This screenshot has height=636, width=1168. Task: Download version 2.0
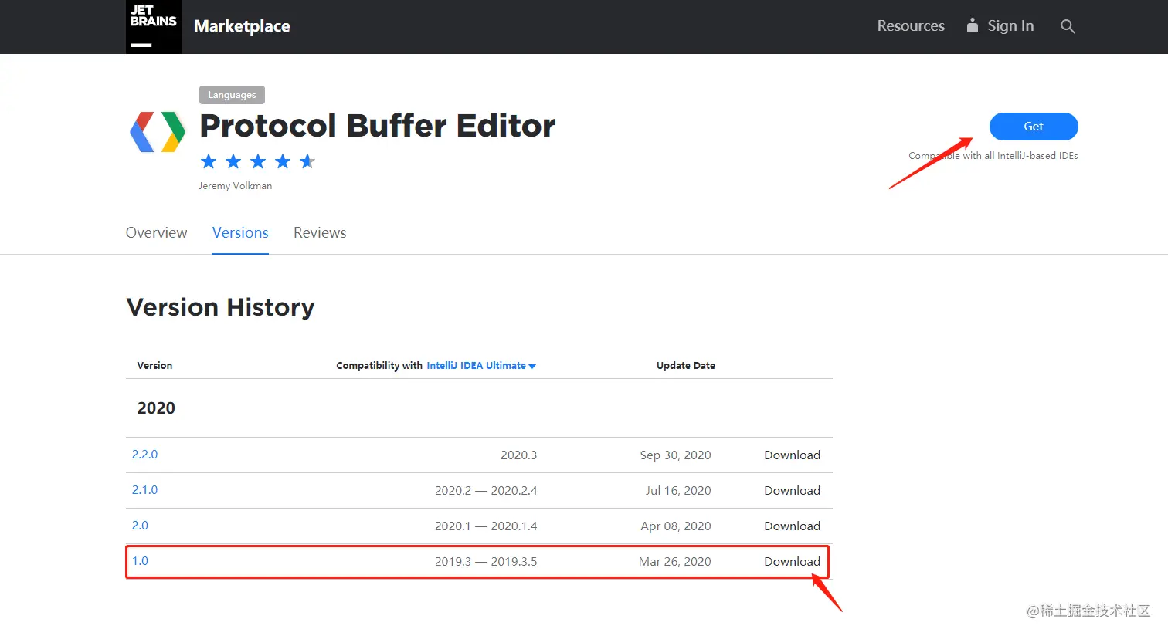tap(792, 526)
